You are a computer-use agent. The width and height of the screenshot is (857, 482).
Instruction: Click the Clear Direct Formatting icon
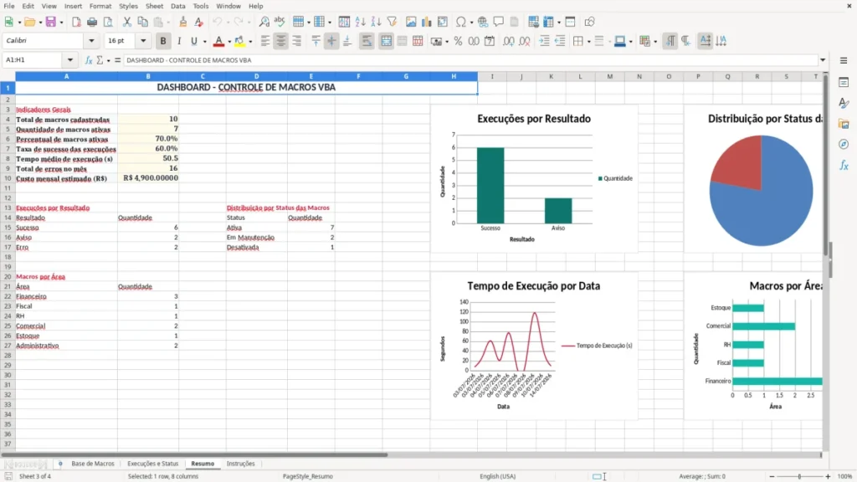tap(199, 22)
